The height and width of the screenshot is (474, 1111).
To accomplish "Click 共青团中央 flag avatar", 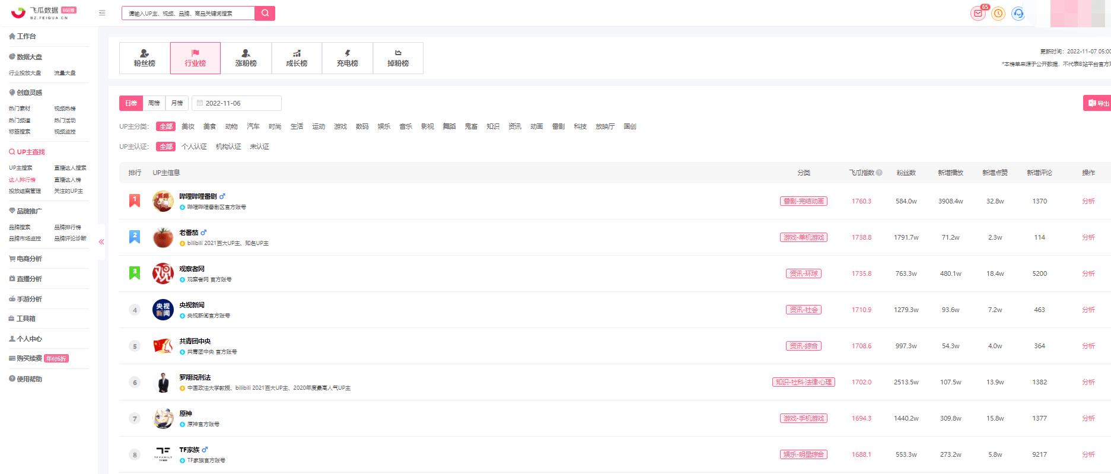I will coord(163,346).
